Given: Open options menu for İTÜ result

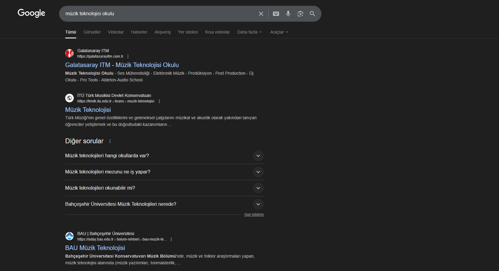Looking at the screenshot, I should [x=159, y=101].
